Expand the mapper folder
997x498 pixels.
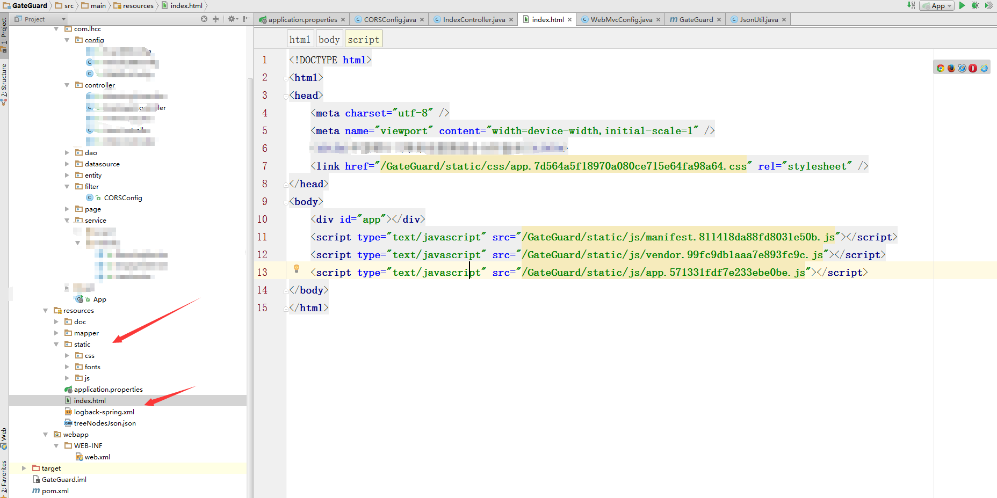(x=56, y=333)
